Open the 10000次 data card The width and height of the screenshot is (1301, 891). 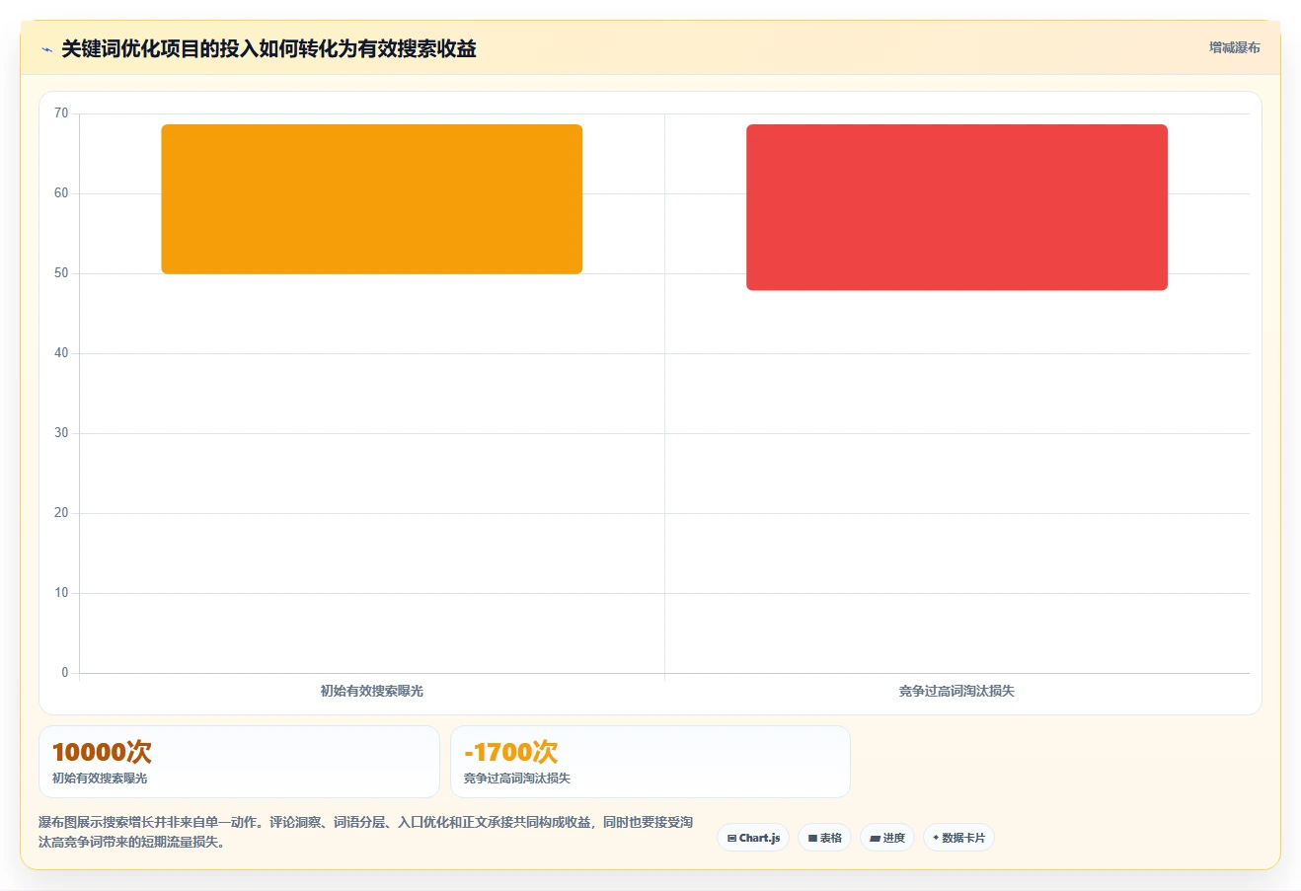[x=239, y=762]
